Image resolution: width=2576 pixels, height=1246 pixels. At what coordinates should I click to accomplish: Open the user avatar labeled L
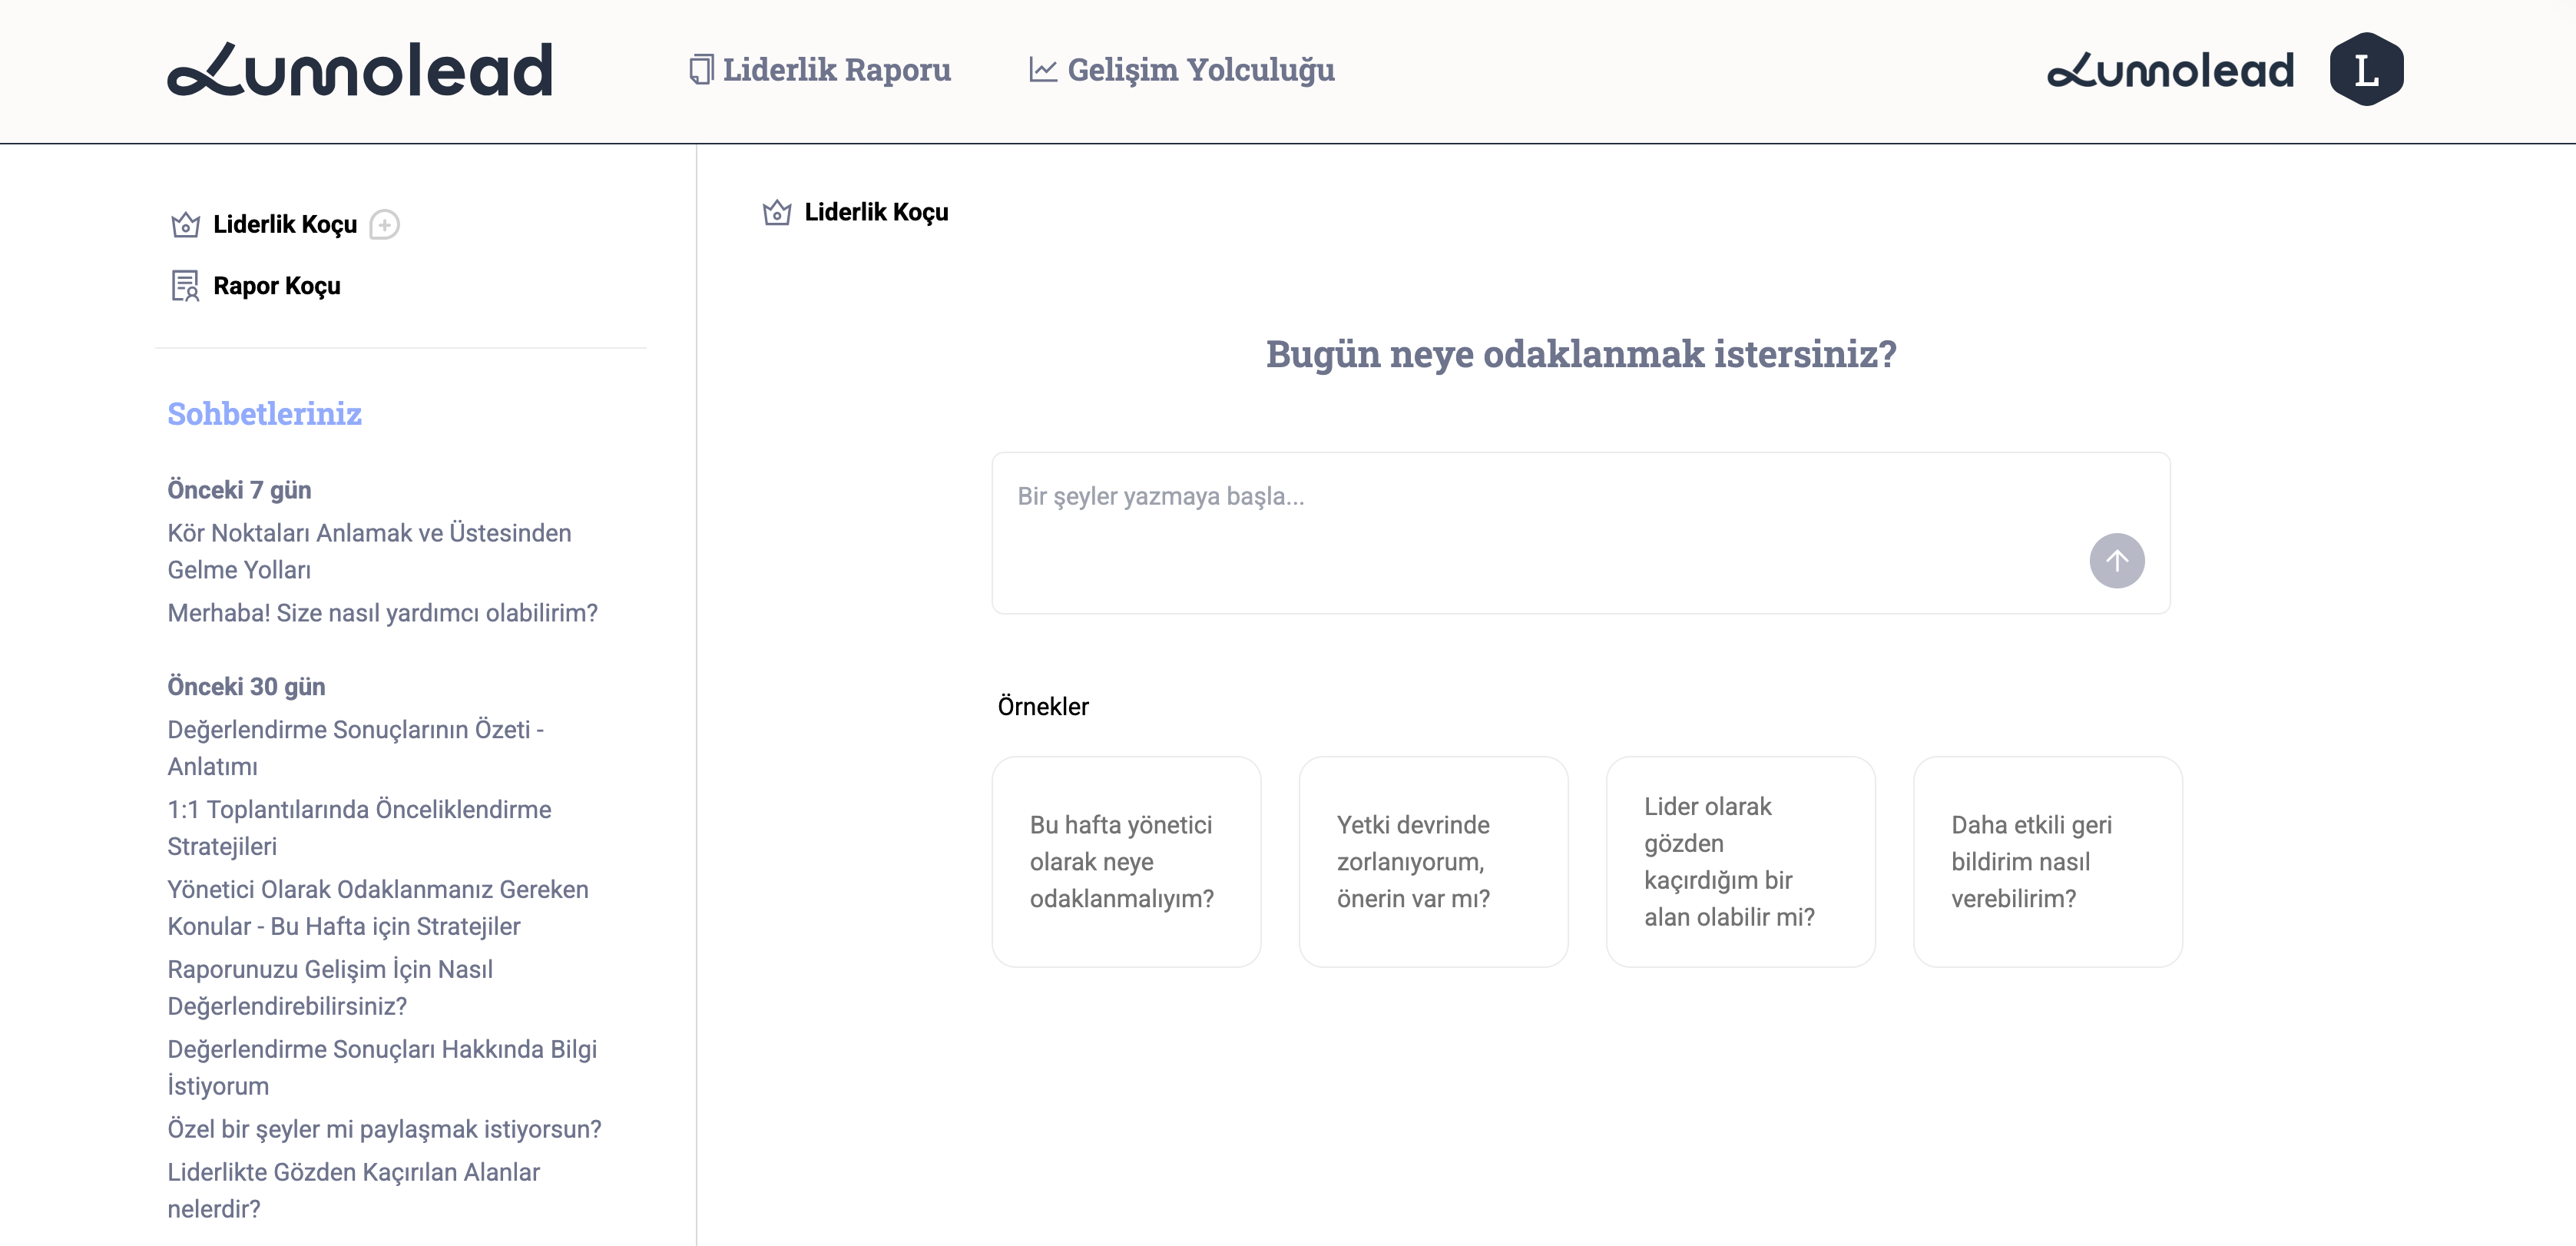(x=2365, y=70)
